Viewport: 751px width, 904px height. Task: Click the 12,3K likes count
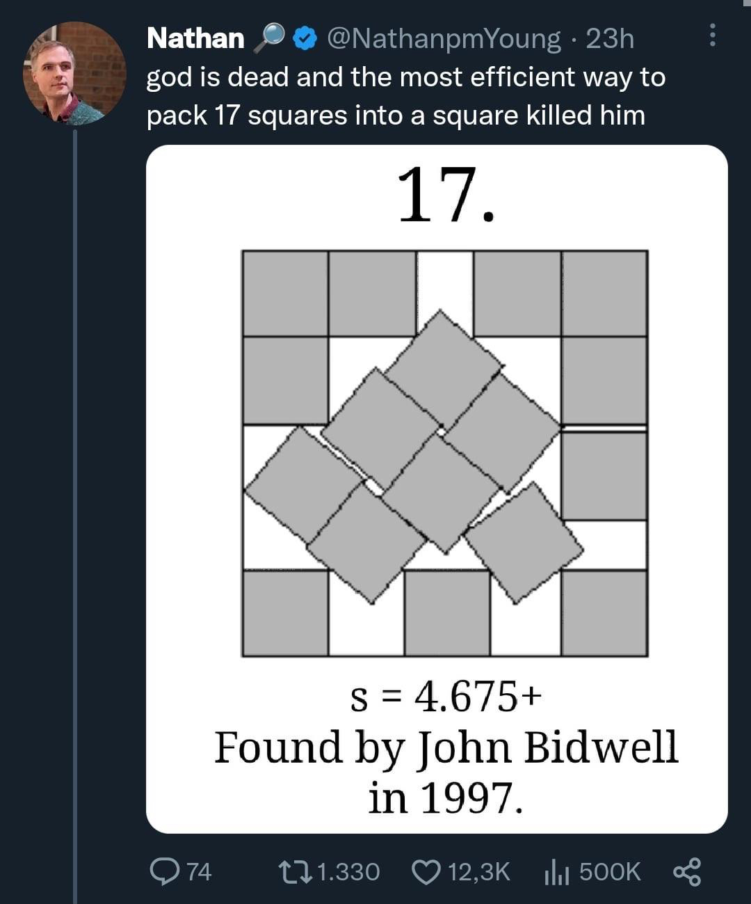479,871
